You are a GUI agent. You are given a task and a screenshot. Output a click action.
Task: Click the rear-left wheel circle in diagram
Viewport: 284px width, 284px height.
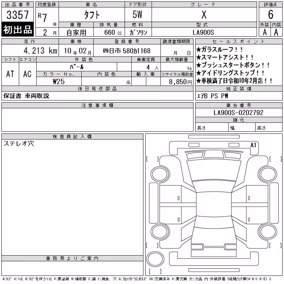coord(160,231)
